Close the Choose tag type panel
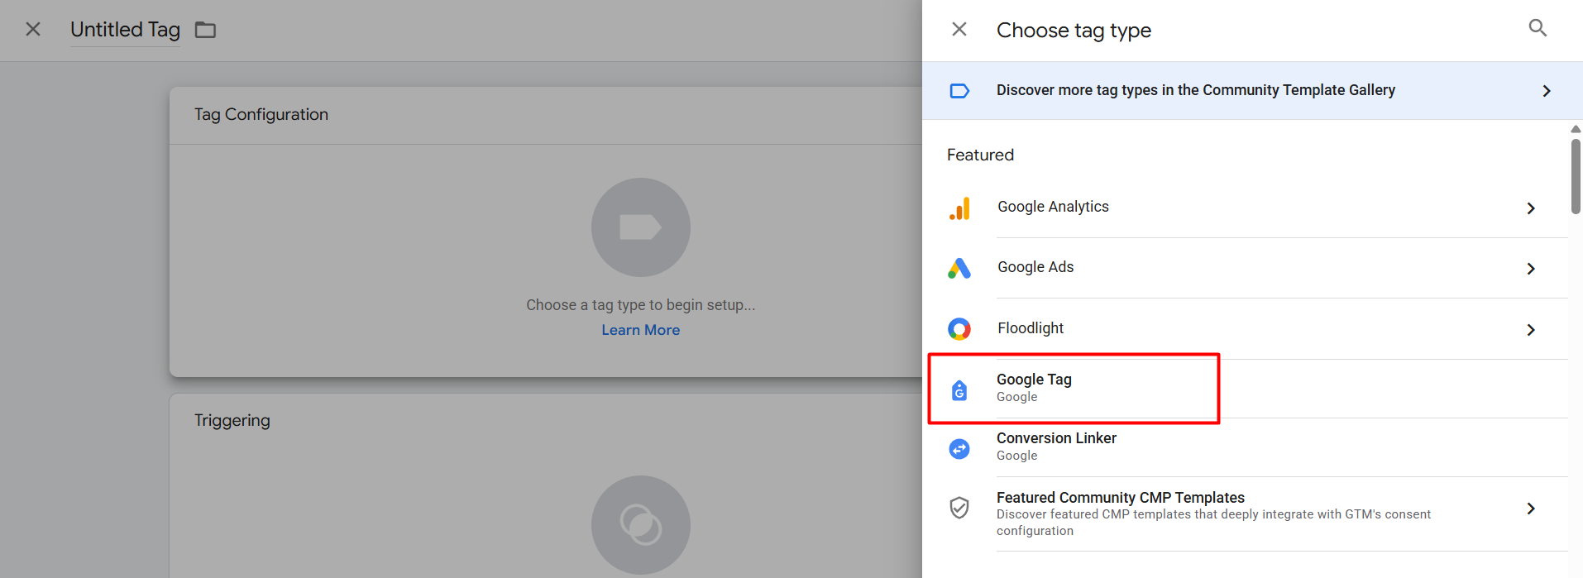Image resolution: width=1583 pixels, height=578 pixels. (959, 30)
